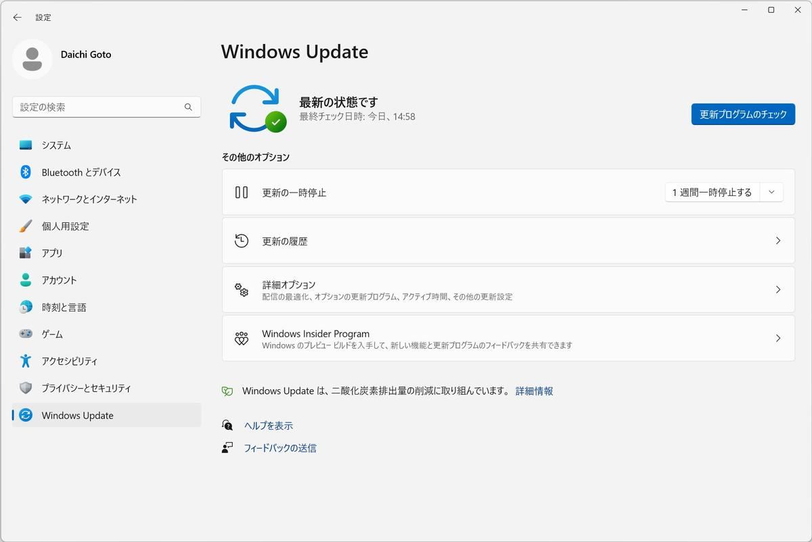Click the back arrow in the title bar

pos(18,18)
